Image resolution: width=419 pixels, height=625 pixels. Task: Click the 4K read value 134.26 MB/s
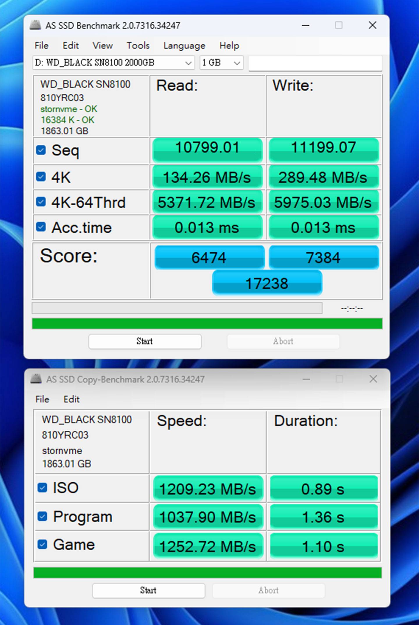[x=207, y=177]
